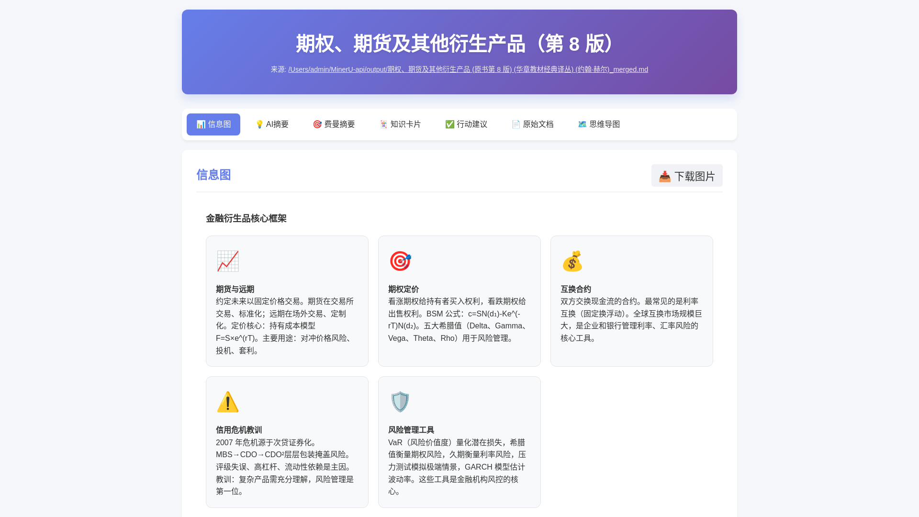Click the document icon in 原始文档 tab
This screenshot has width=919, height=517.
click(x=516, y=124)
